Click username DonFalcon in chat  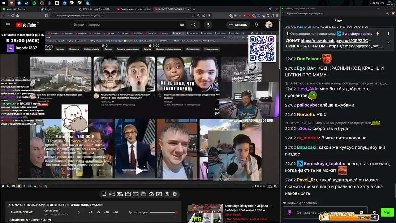[309, 59]
